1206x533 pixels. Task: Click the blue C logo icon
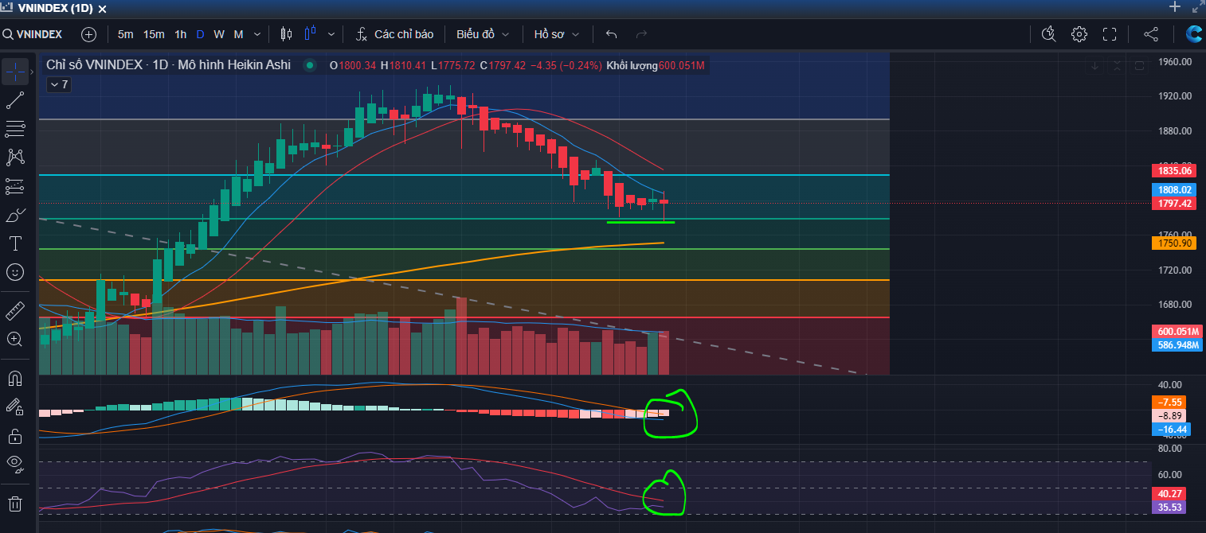pos(1193,34)
